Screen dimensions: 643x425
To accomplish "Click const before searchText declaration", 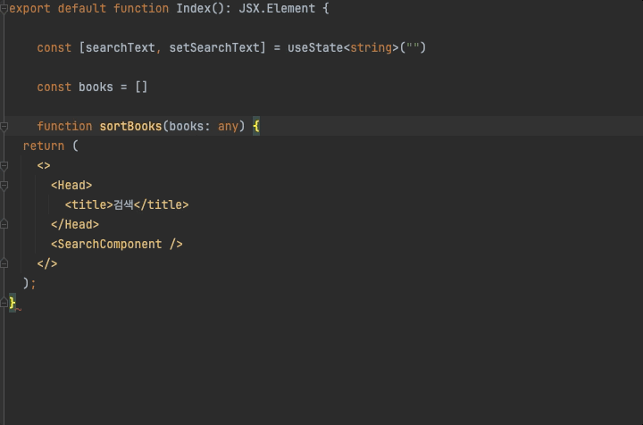I will tap(54, 48).
